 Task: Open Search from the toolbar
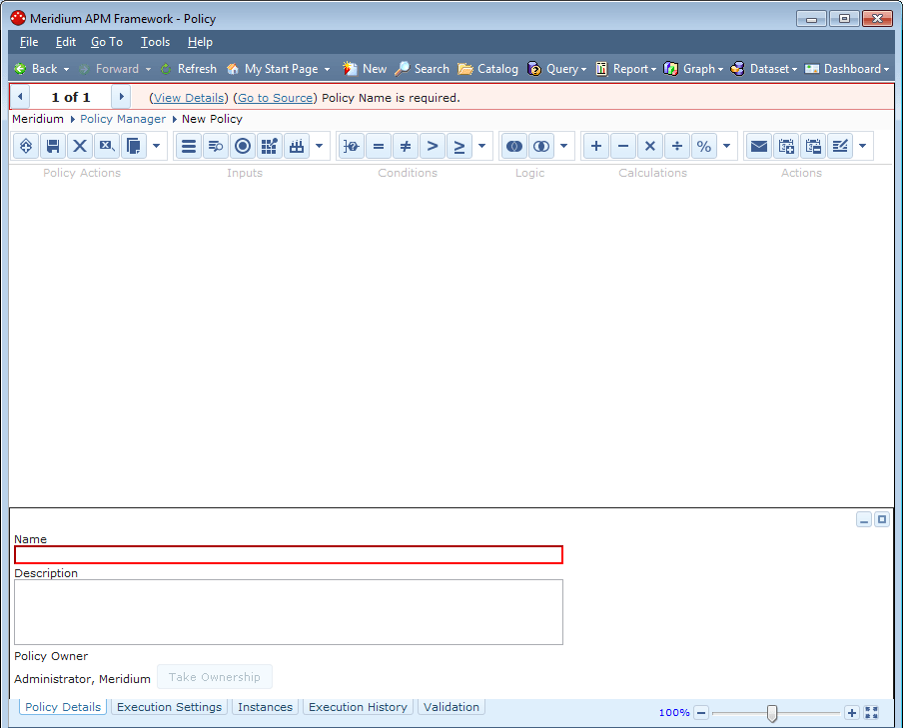[423, 69]
